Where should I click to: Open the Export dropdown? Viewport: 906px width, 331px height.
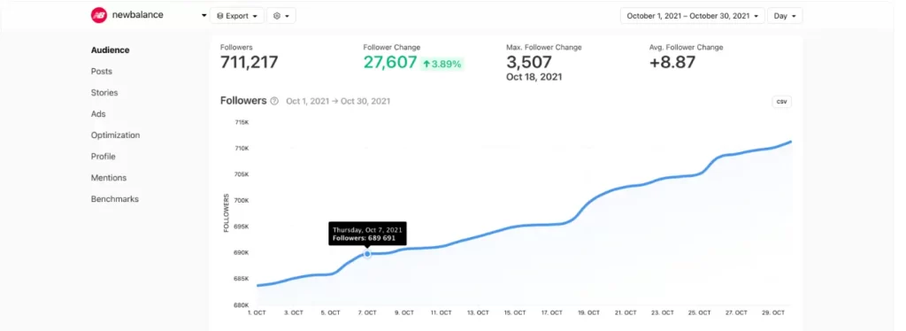point(237,16)
